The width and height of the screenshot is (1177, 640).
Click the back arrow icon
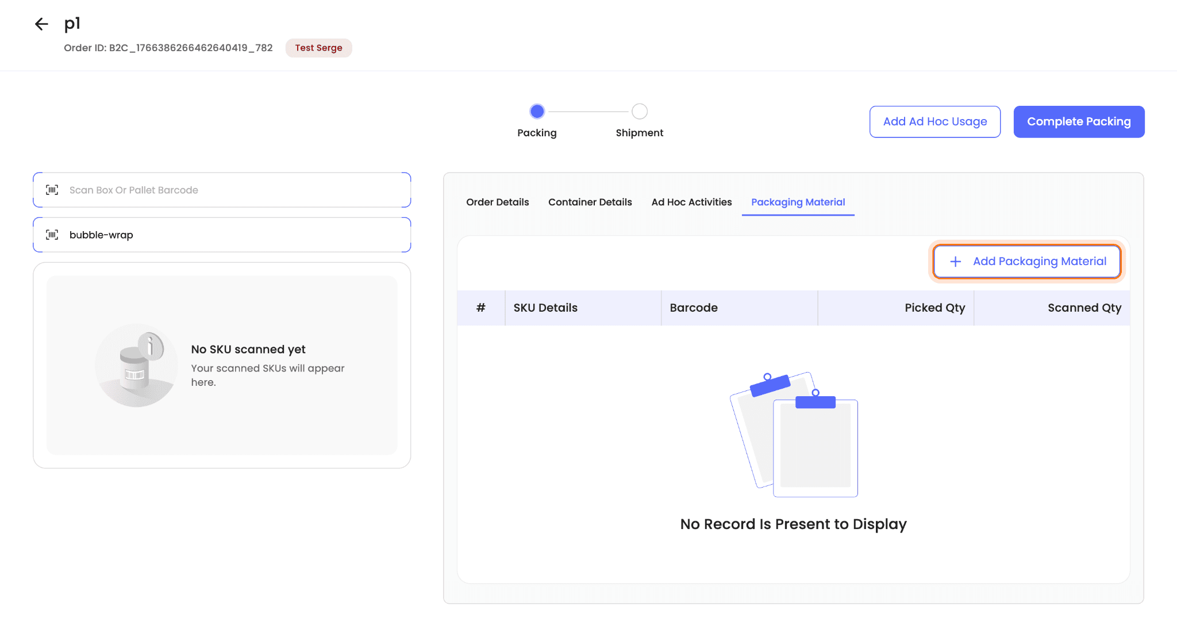(x=41, y=24)
